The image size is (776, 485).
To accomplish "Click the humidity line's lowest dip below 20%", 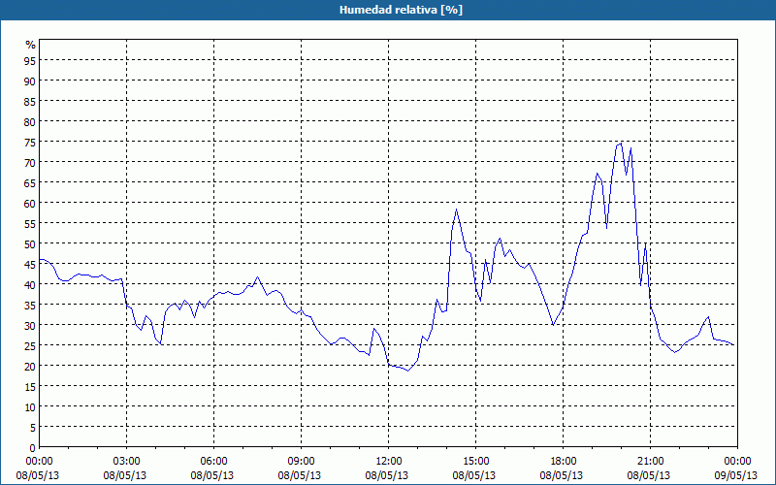I will [408, 371].
